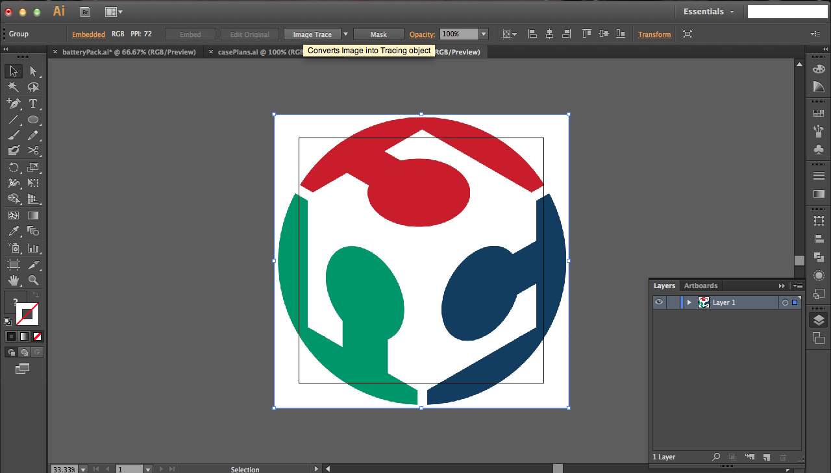The image size is (831, 473).
Task: Switch to the Artboards panel tab
Action: coord(701,285)
